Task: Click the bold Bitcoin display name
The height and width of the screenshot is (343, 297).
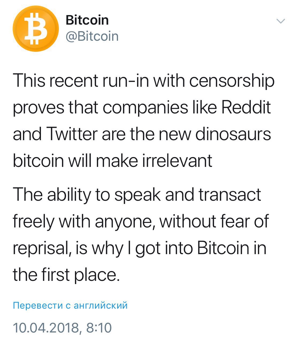Action: pos(87,20)
